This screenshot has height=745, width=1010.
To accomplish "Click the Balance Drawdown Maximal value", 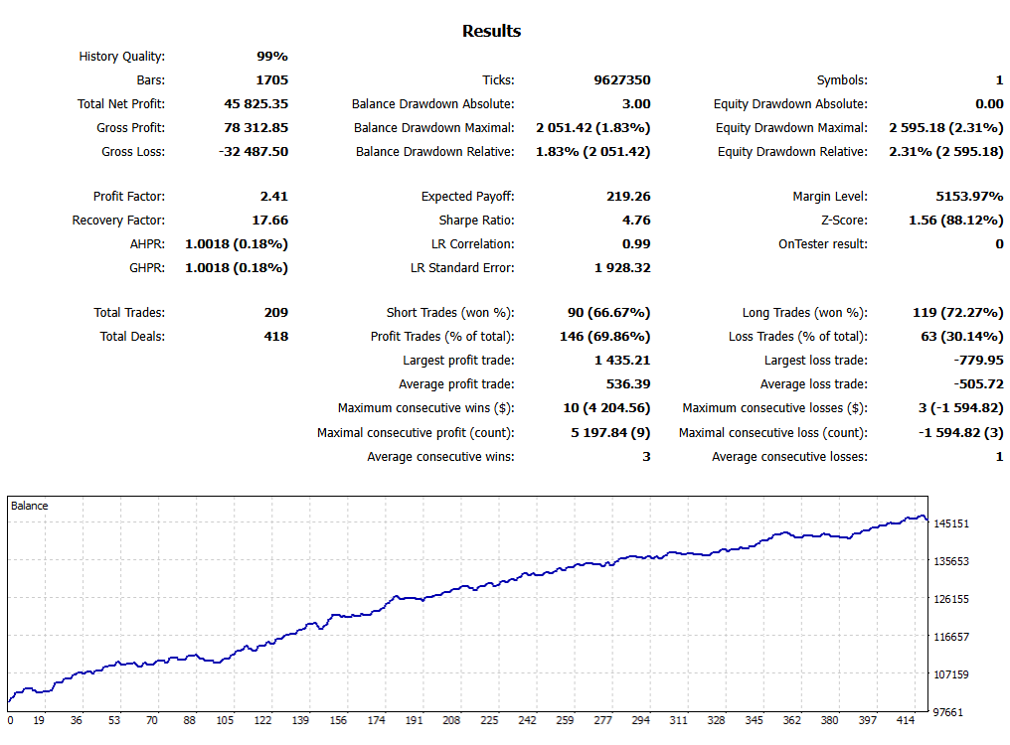I will coord(593,127).
